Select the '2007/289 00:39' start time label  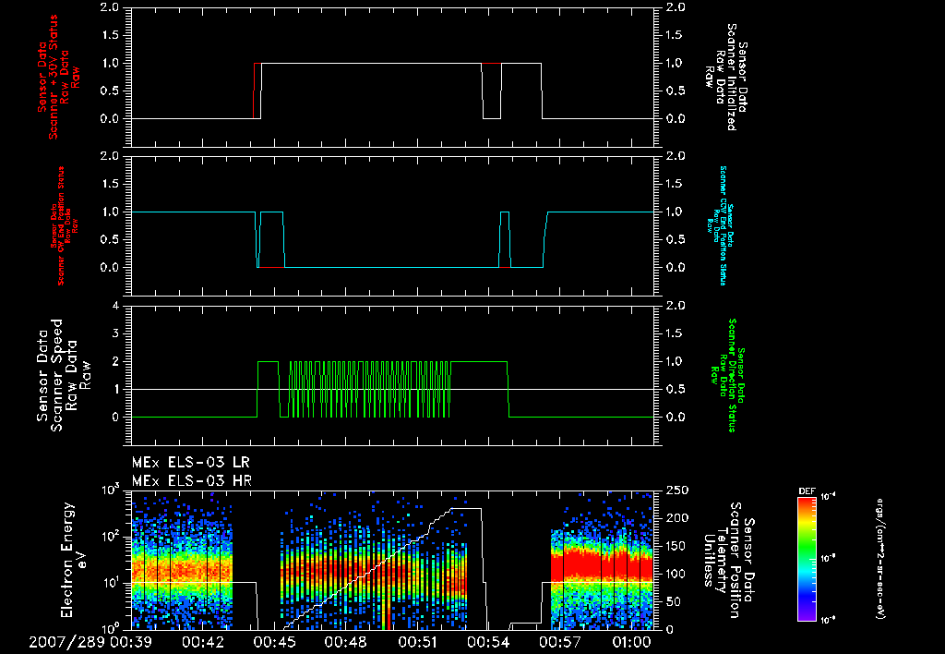coord(90,642)
